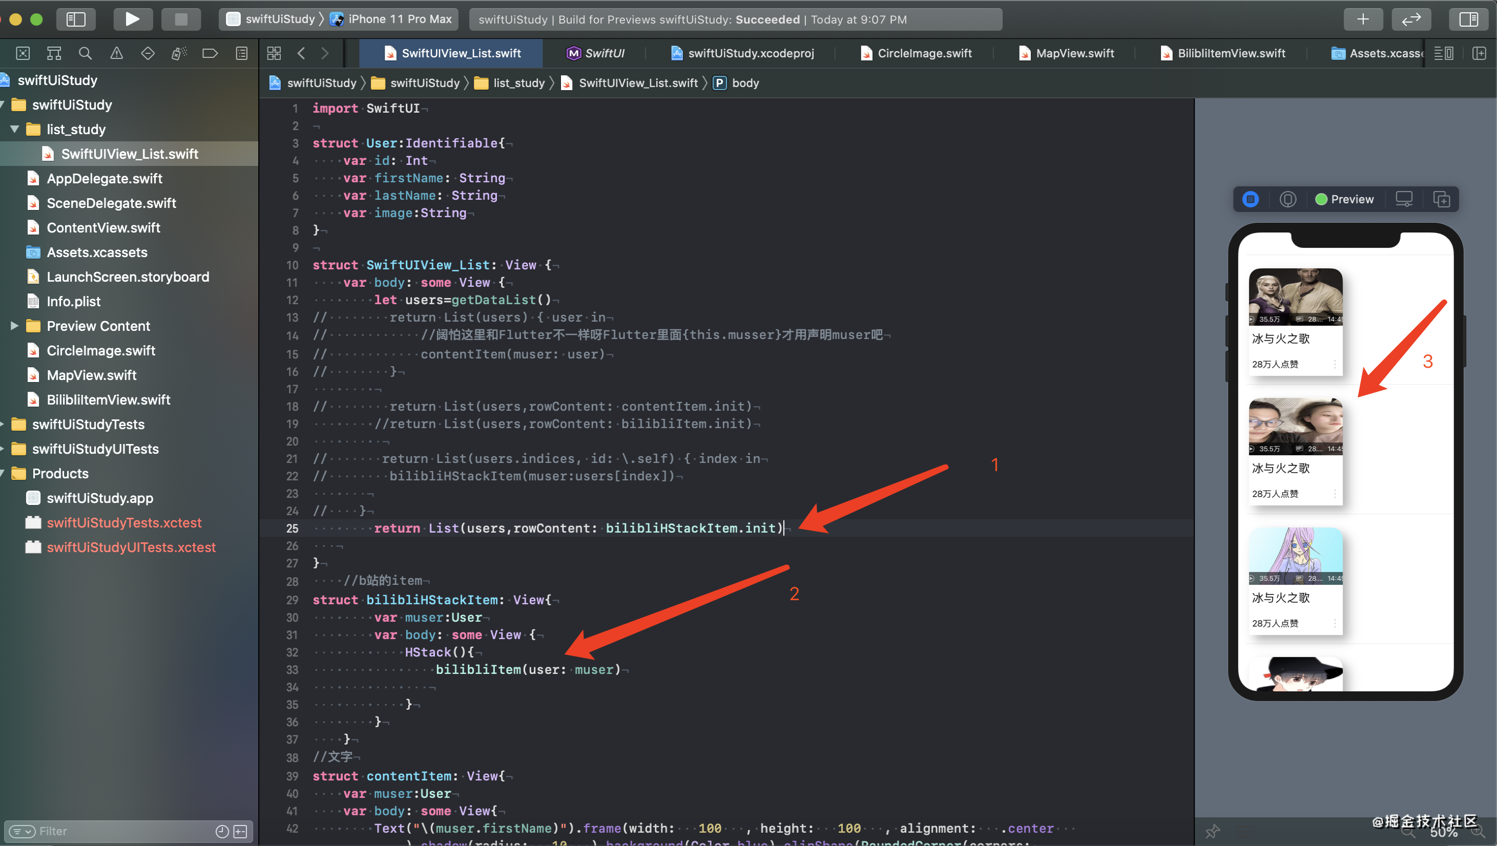Click the code review arrows button
The width and height of the screenshot is (1497, 846).
tap(1411, 19)
